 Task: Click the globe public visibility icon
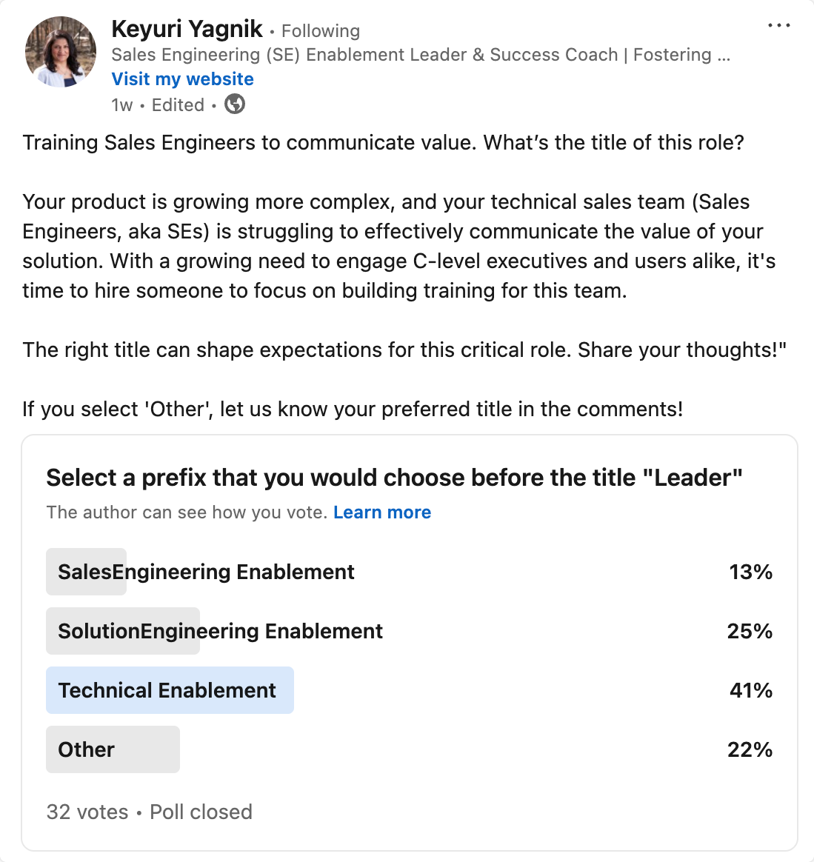235,104
